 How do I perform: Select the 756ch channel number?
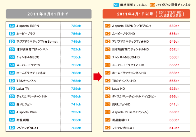click(76, 34)
